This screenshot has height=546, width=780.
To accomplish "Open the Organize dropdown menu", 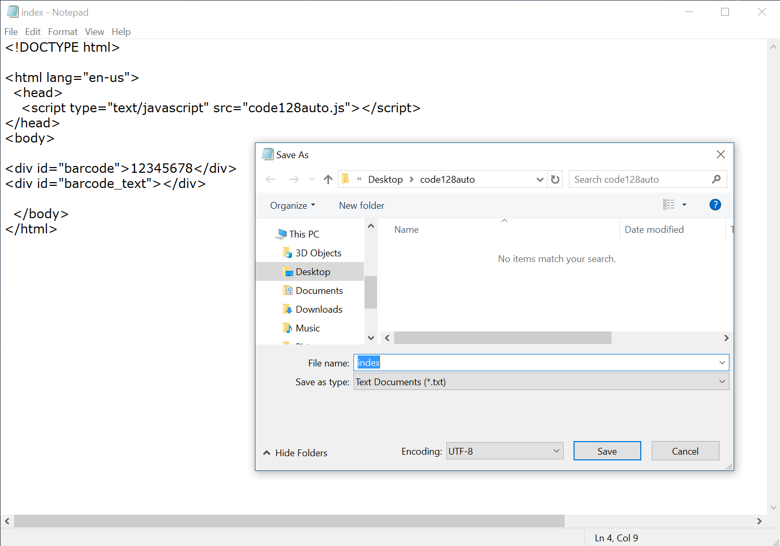I will (x=292, y=205).
